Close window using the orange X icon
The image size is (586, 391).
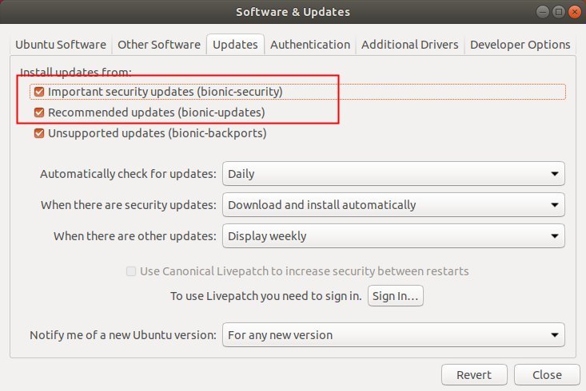[x=575, y=12]
